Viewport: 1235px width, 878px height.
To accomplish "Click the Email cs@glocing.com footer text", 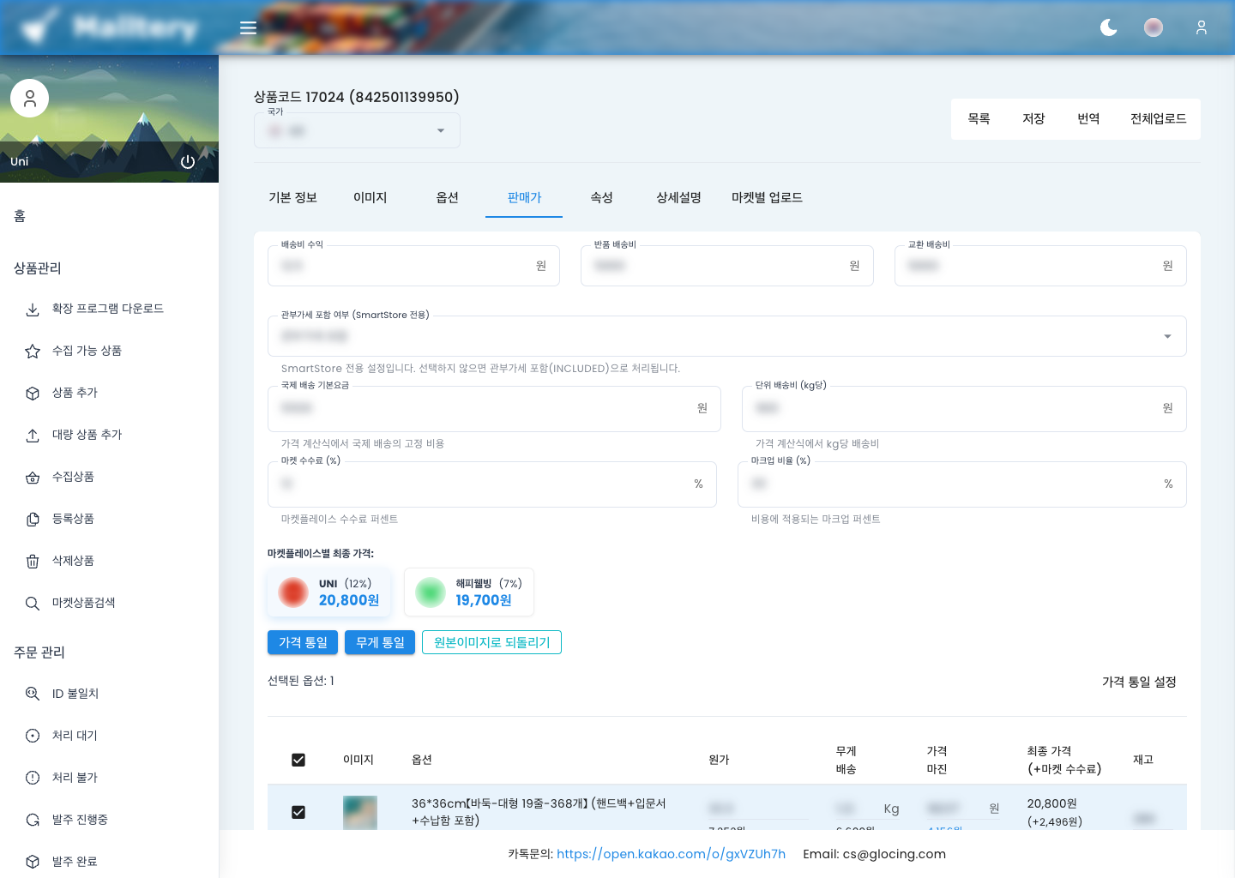I will pos(875,854).
